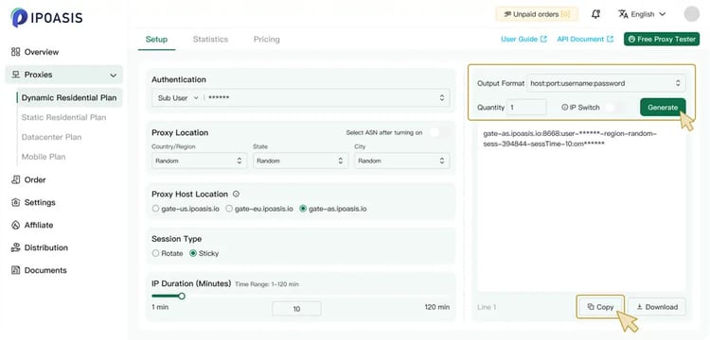Click the Documents icon in sidebar
Screen dimensions: 710x340
[16, 270]
